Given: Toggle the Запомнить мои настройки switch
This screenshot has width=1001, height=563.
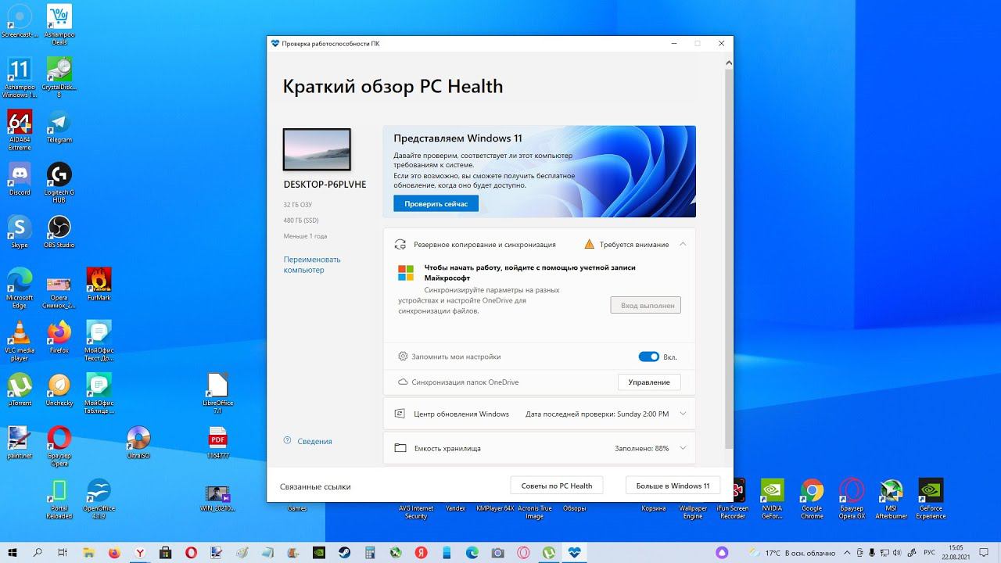Looking at the screenshot, I should click(x=649, y=357).
